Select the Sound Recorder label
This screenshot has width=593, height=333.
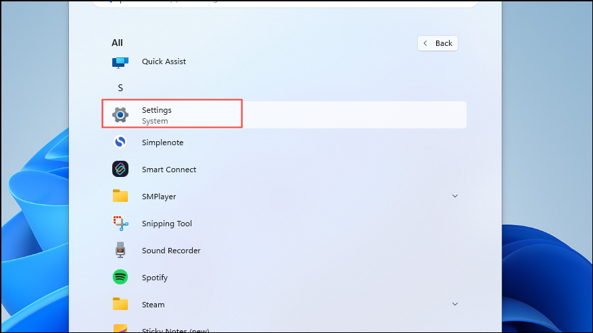[171, 251]
